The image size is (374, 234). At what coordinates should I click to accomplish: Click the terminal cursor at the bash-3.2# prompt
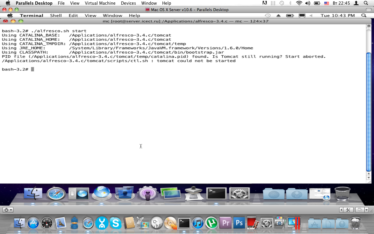(32, 69)
